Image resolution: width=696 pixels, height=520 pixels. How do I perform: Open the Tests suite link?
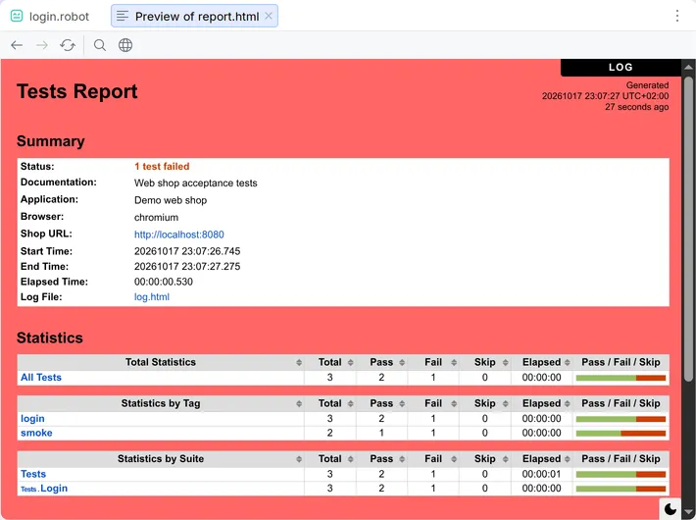[x=33, y=474]
